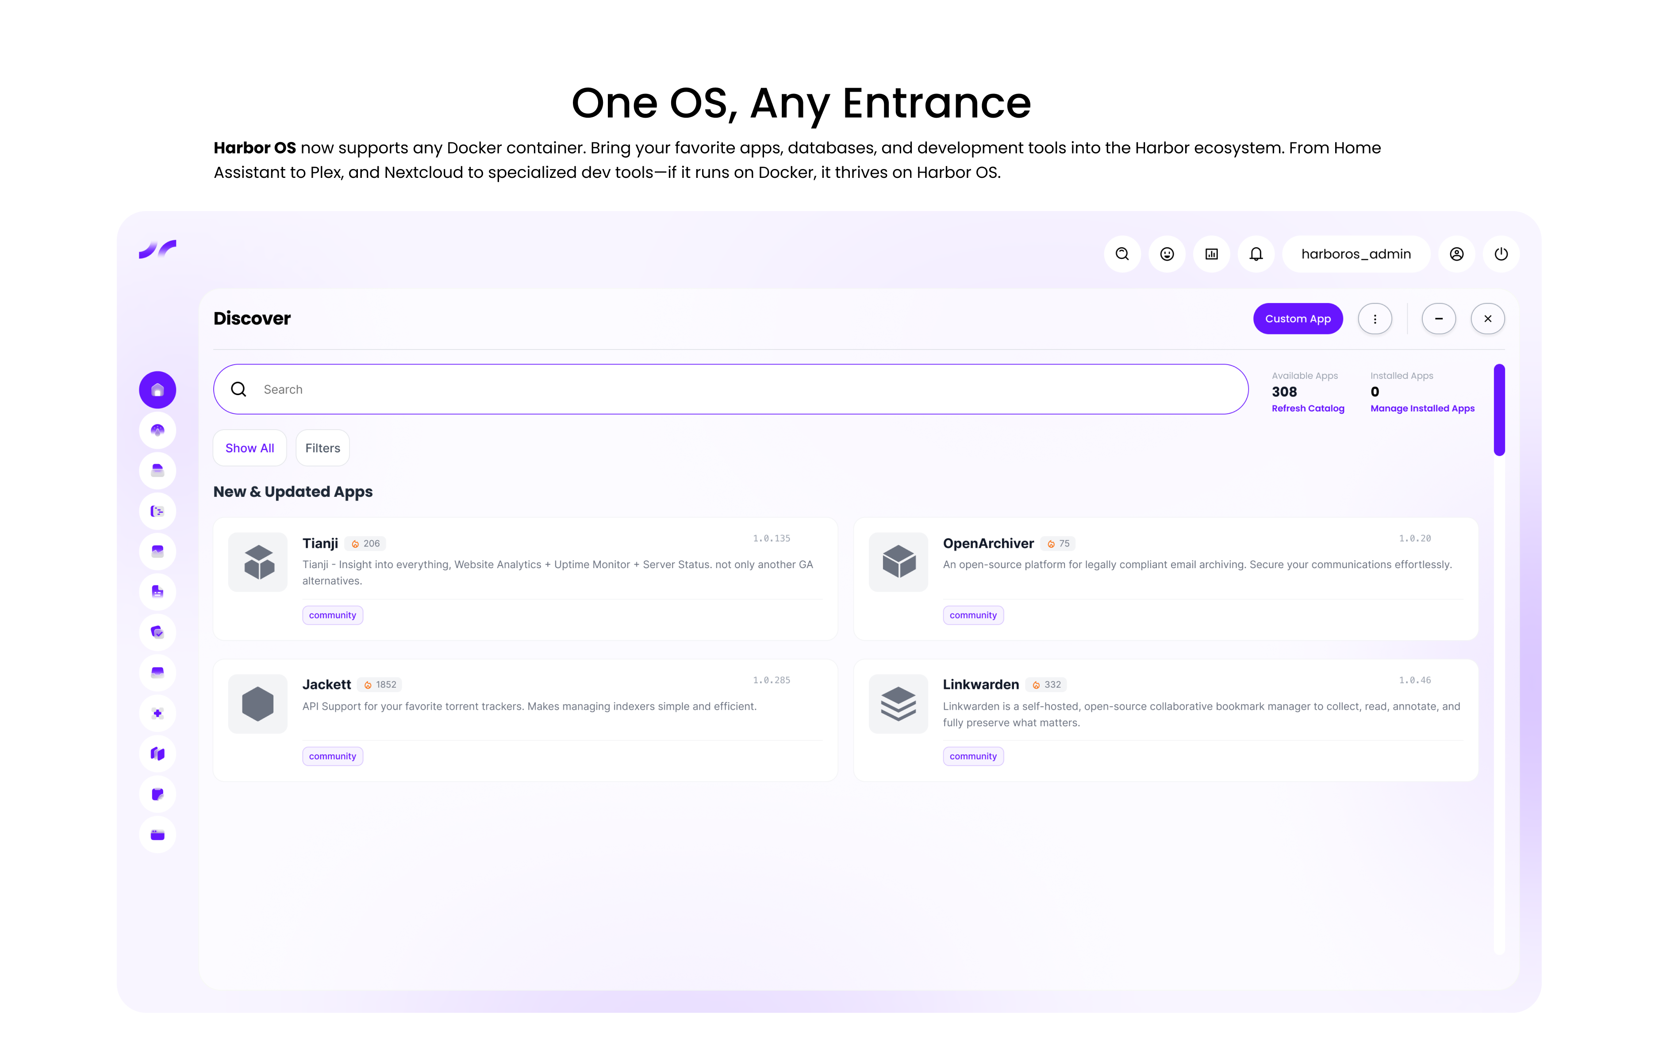Click Manage Installed Apps link
Image resolution: width=1659 pixels, height=1042 pixels.
tap(1423, 409)
